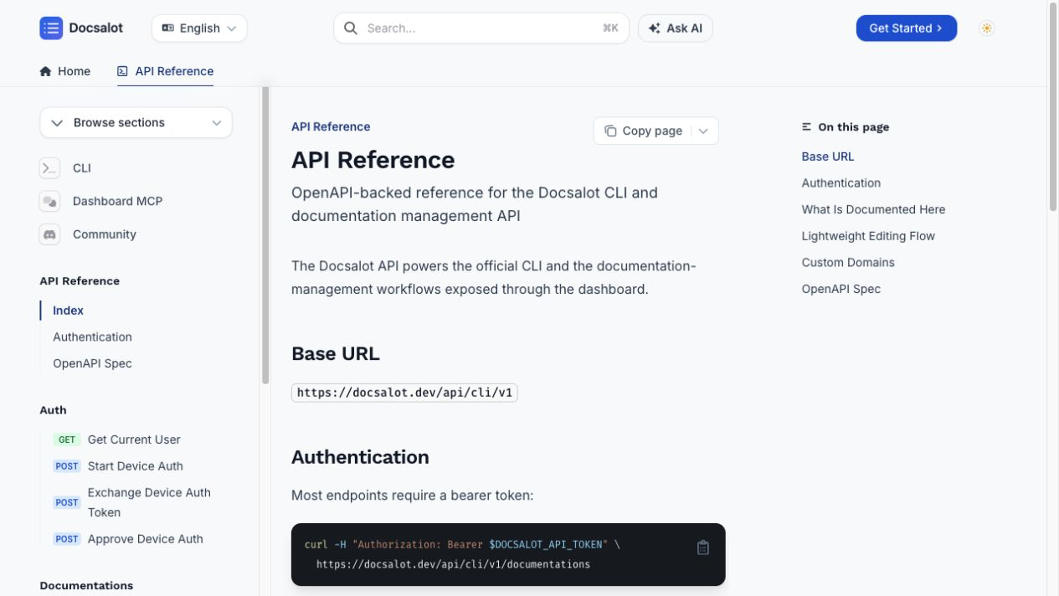Jump to Authentication in On this page
Screen dimensions: 1059x596
(841, 182)
